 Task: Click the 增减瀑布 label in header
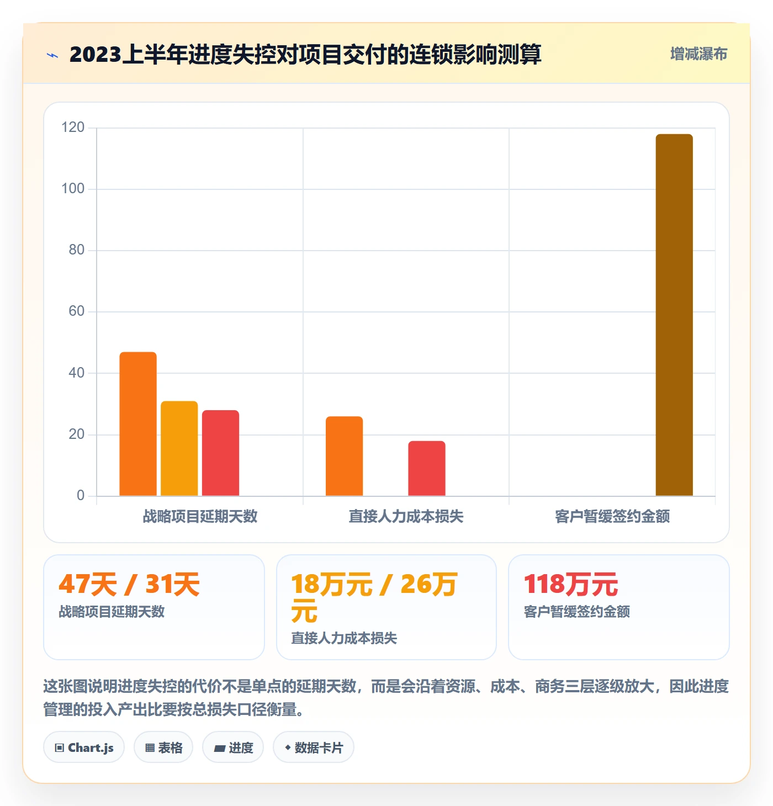point(698,54)
